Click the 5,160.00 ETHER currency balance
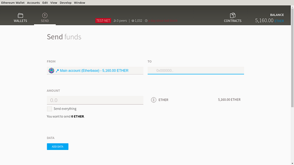The image size is (294, 165). pos(229,100)
